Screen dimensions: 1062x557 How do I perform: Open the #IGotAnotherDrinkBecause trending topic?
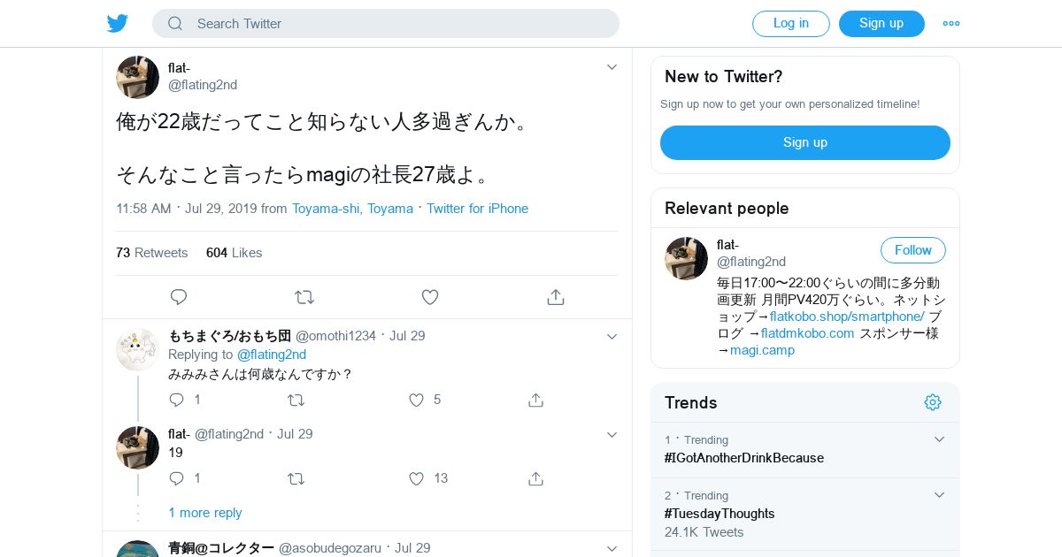(744, 458)
